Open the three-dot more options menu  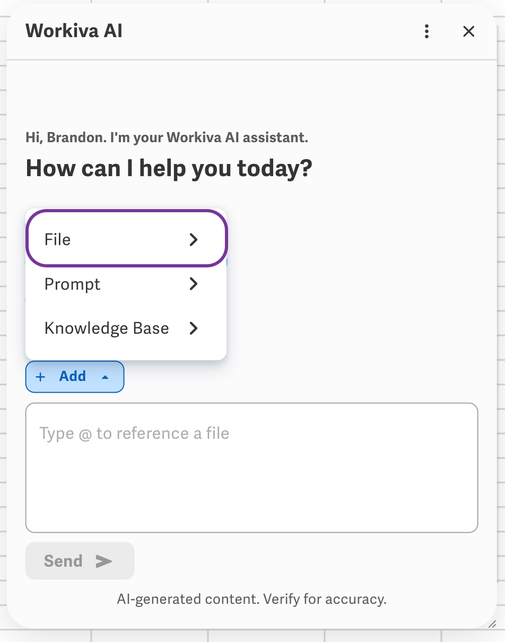pos(426,31)
